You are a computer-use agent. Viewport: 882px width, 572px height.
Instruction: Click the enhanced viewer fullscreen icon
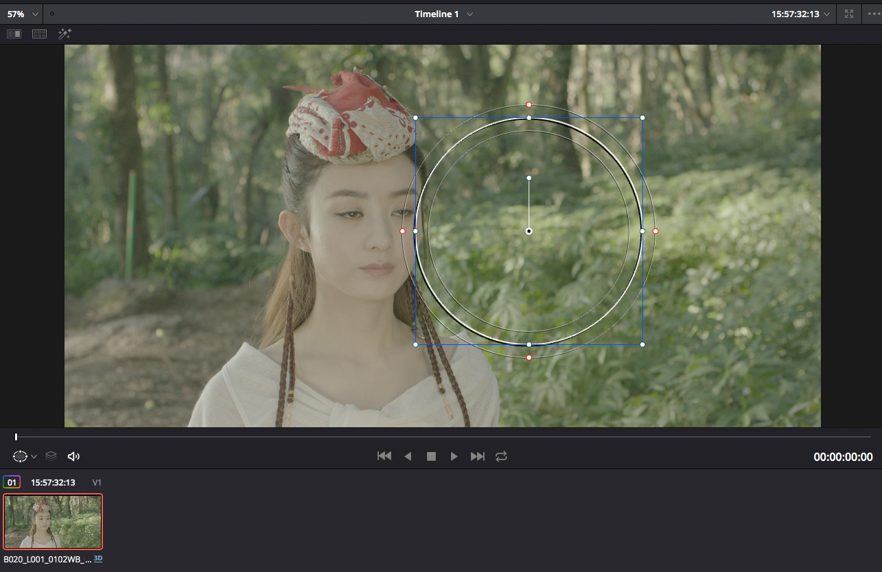(x=849, y=14)
